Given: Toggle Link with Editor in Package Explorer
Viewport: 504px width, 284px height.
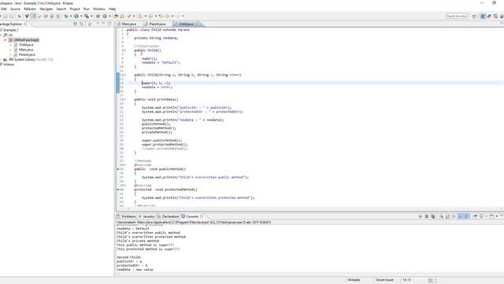Looking at the screenshot, I should 82,24.
